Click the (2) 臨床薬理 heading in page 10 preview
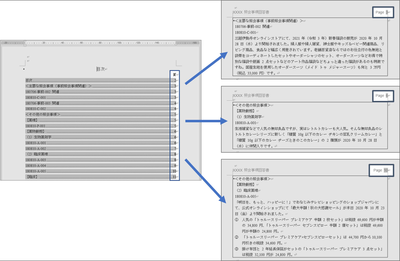 pyautogui.click(x=247, y=190)
